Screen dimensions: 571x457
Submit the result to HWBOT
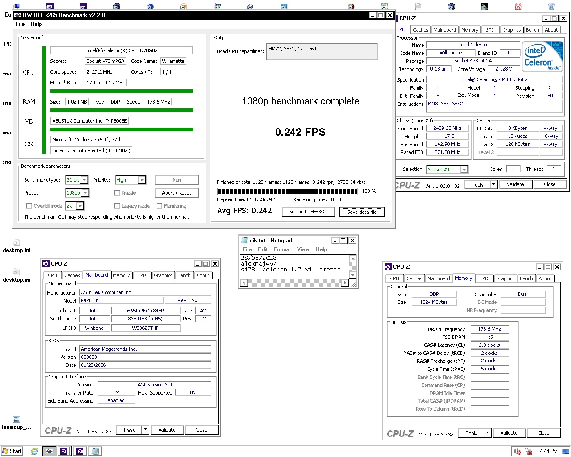tap(308, 212)
